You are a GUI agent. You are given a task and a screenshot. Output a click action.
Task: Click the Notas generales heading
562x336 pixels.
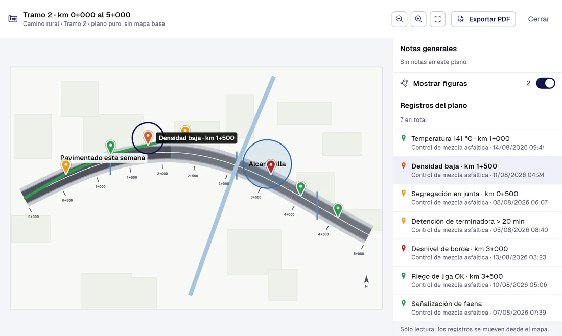pos(428,49)
